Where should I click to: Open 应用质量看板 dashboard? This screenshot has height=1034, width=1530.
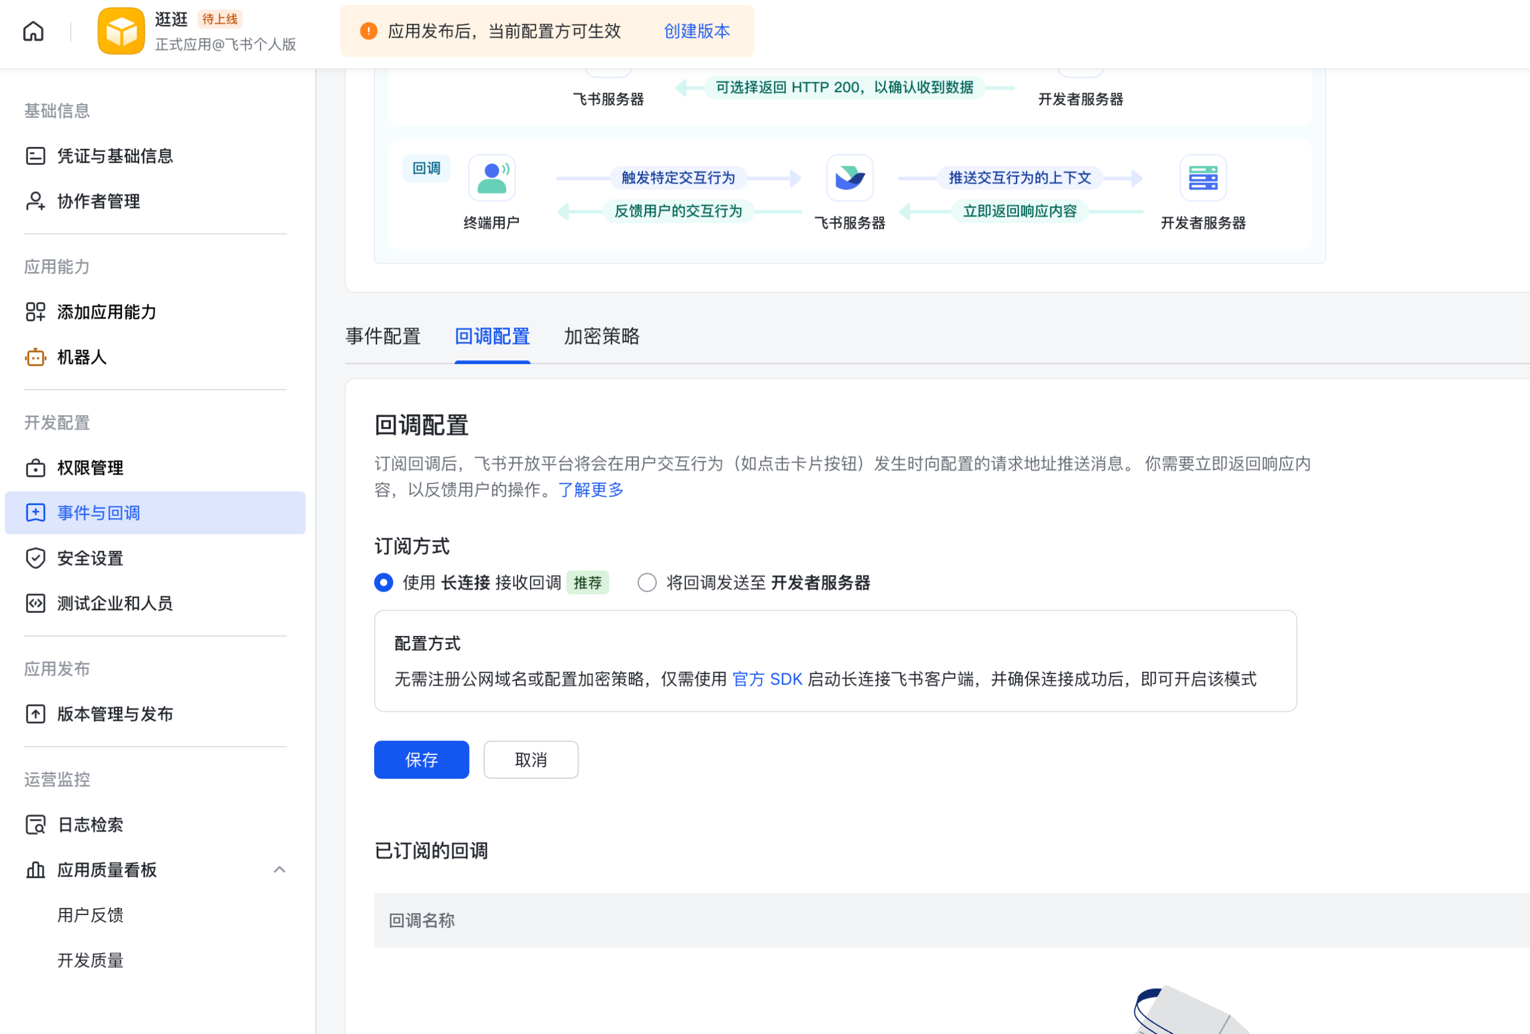click(106, 870)
